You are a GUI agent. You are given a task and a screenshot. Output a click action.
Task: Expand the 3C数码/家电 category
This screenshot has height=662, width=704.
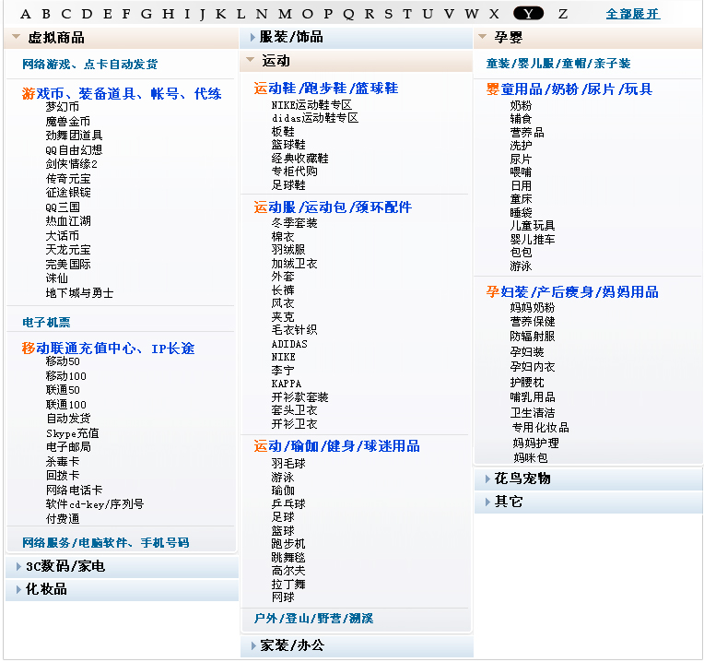tap(65, 566)
